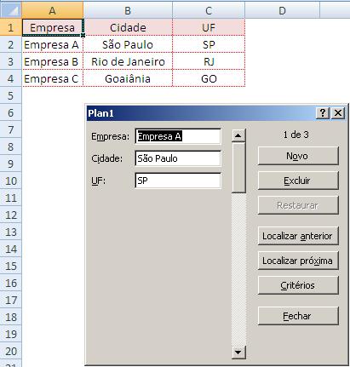Select row 3 header

(x=10, y=61)
